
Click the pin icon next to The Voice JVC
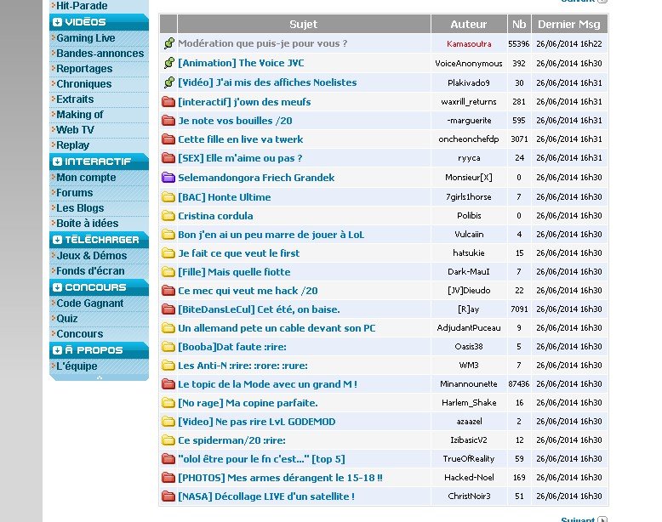168,63
